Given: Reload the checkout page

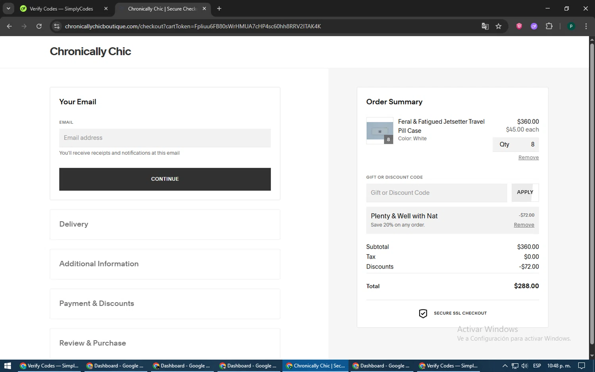Looking at the screenshot, I should [39, 26].
